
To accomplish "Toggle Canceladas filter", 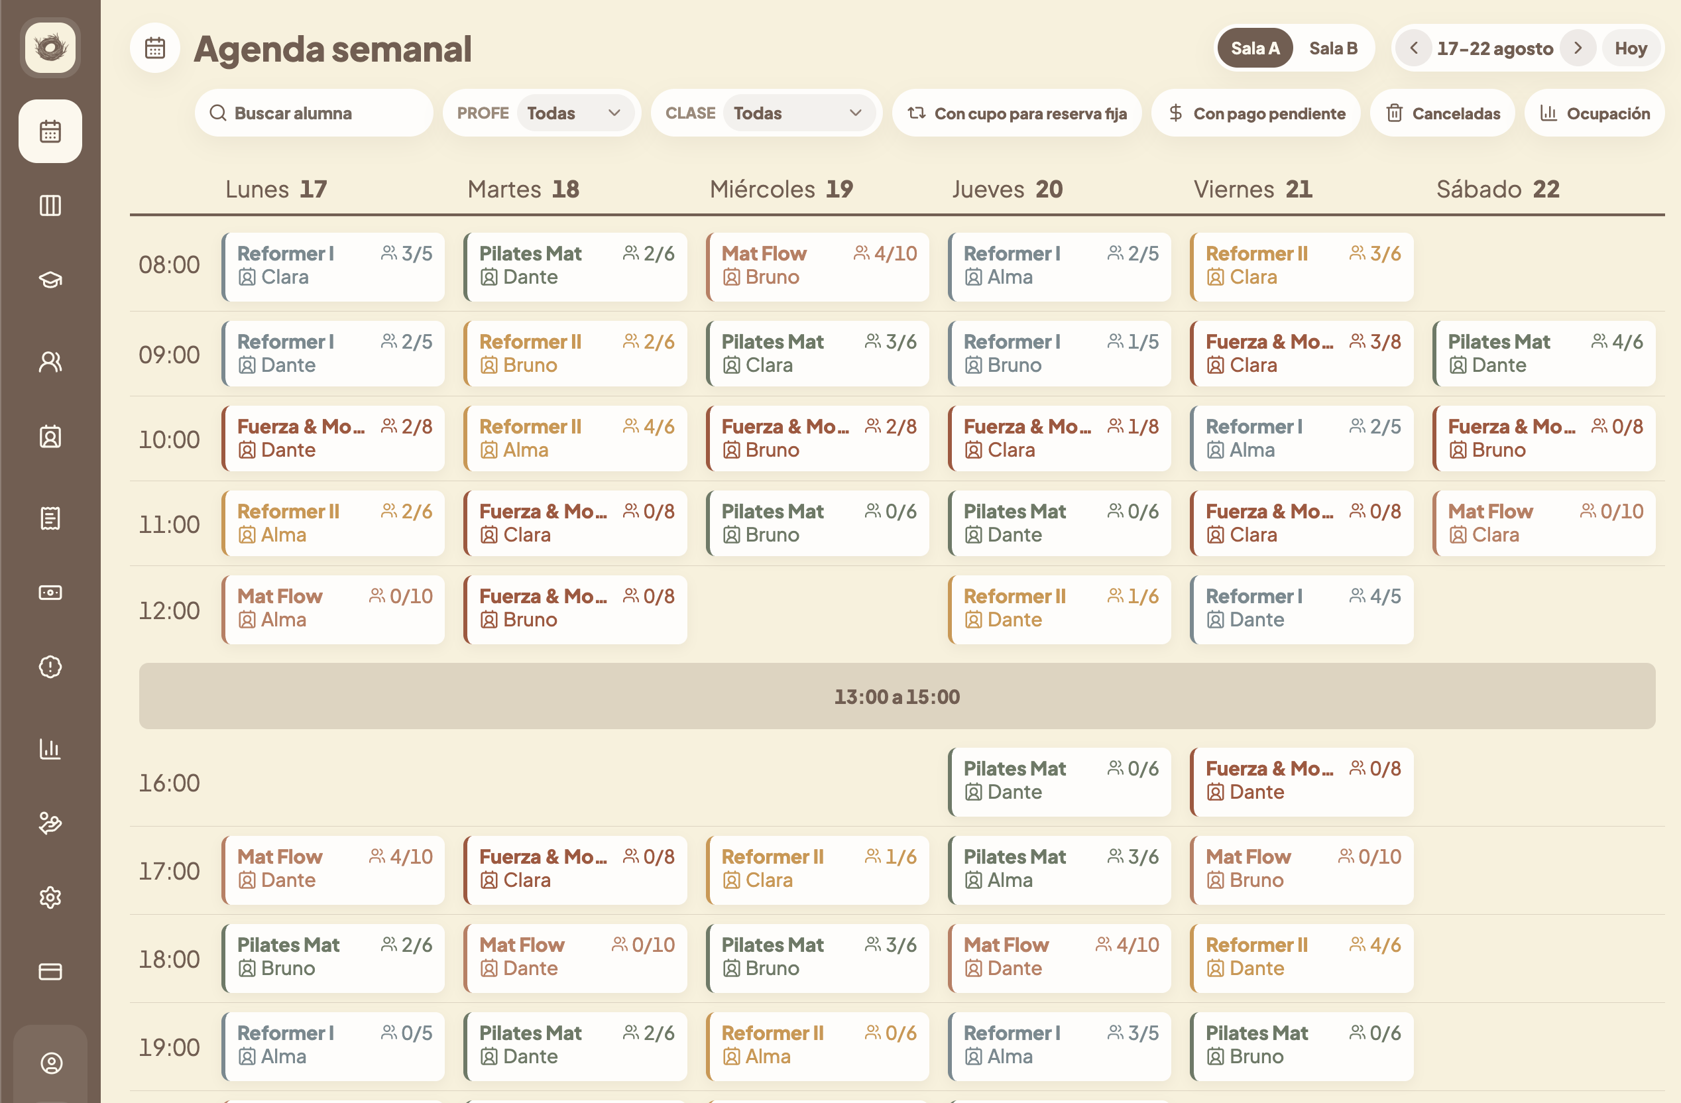I will (1442, 113).
